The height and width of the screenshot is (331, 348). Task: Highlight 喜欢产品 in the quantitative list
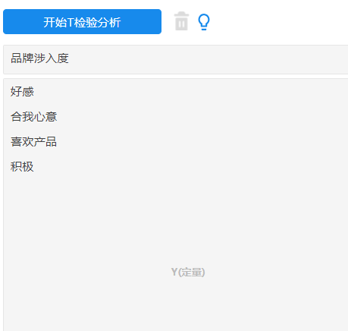(33, 142)
